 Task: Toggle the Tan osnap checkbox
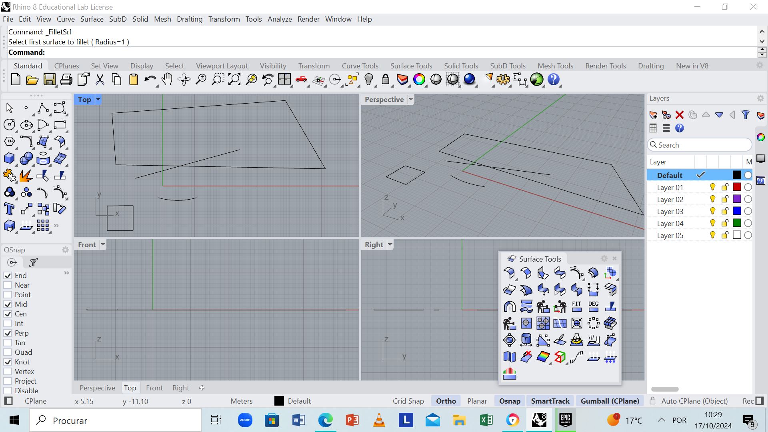pos(7,342)
